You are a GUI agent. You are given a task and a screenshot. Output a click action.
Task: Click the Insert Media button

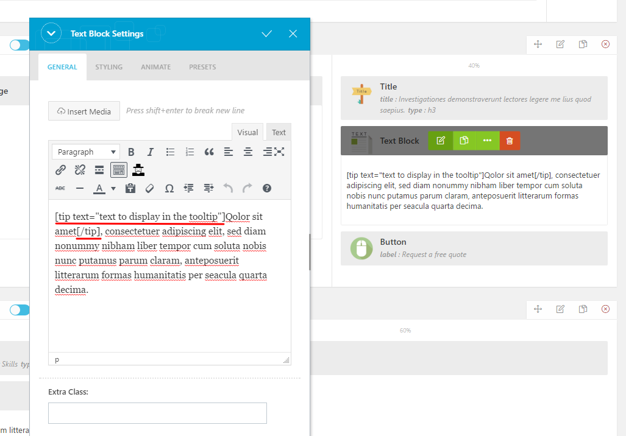[84, 111]
